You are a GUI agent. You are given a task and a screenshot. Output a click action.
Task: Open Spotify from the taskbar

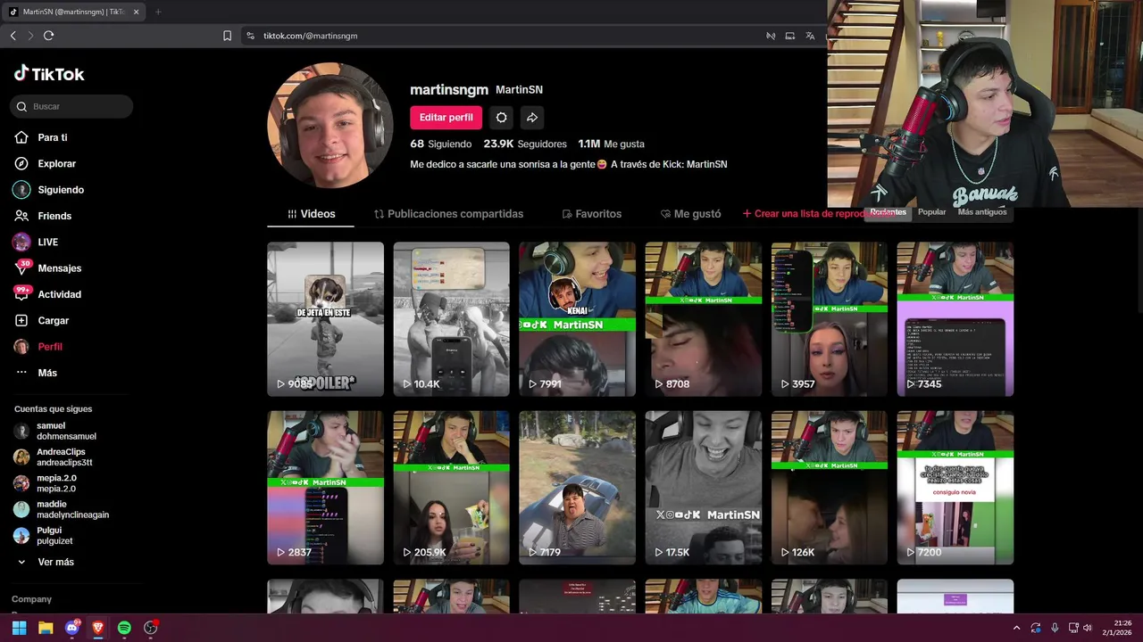pyautogui.click(x=124, y=628)
